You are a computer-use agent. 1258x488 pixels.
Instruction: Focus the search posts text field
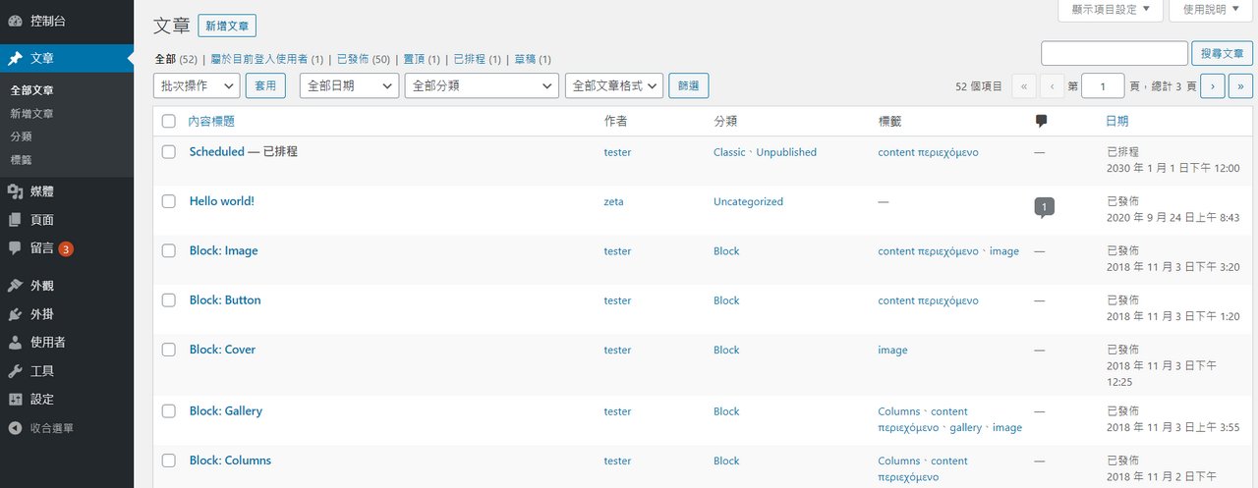(1115, 53)
